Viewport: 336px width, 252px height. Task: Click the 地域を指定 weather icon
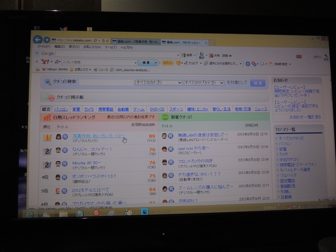point(271,64)
